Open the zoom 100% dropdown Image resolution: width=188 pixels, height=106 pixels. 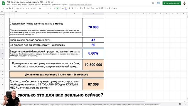(18, 8)
